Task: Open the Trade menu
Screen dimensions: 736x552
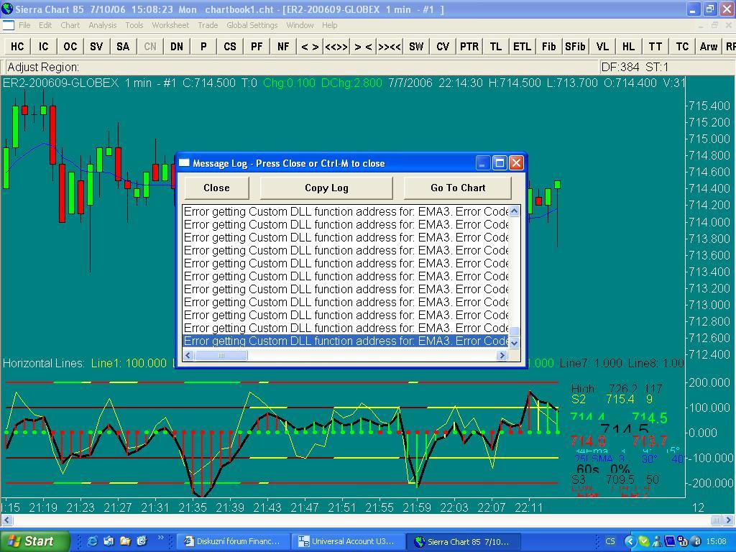Action: [208, 25]
